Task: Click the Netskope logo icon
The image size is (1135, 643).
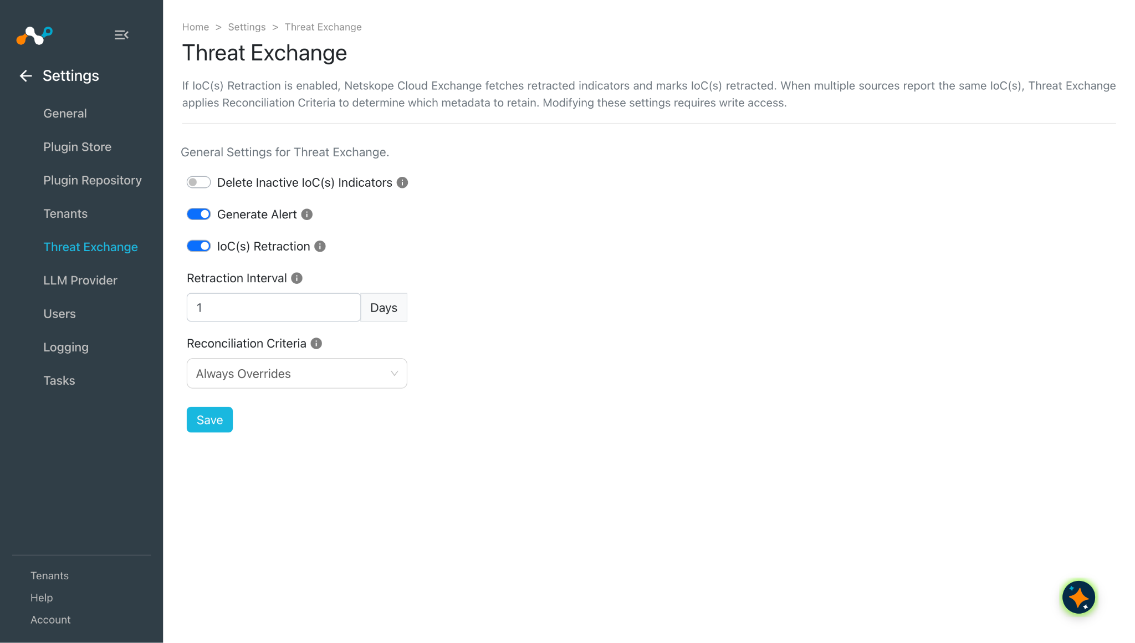Action: (x=34, y=35)
